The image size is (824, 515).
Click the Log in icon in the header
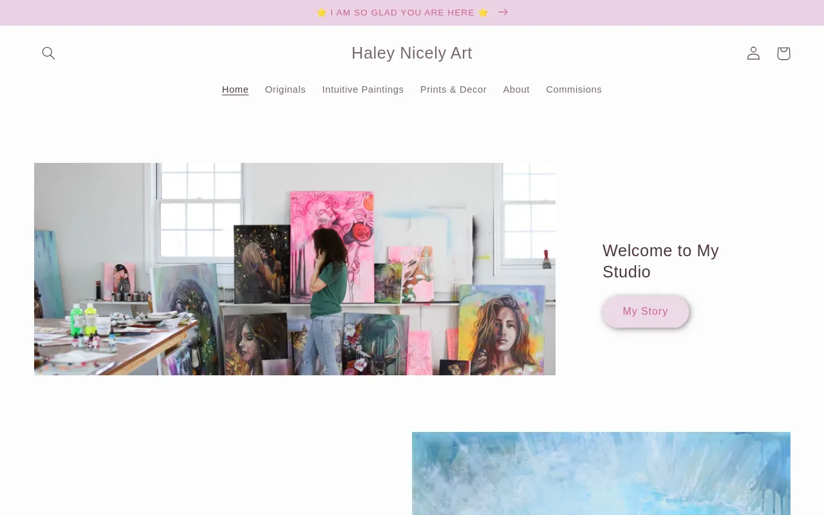[x=753, y=53]
